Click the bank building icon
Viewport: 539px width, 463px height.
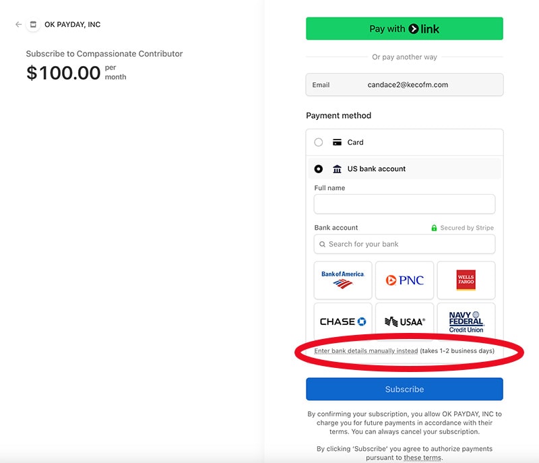(x=337, y=169)
